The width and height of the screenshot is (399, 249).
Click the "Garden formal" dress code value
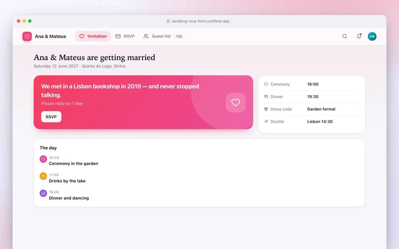coord(321,109)
